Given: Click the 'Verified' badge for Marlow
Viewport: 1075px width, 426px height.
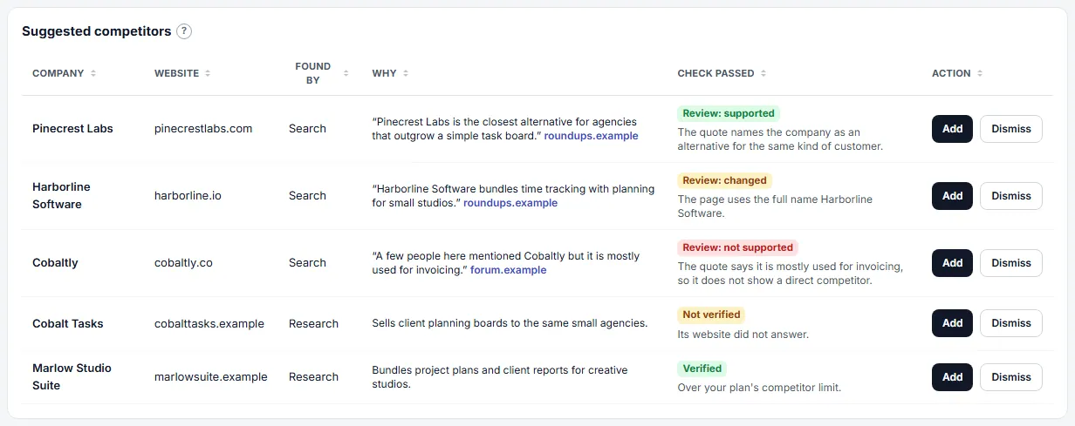Looking at the screenshot, I should tap(702, 369).
